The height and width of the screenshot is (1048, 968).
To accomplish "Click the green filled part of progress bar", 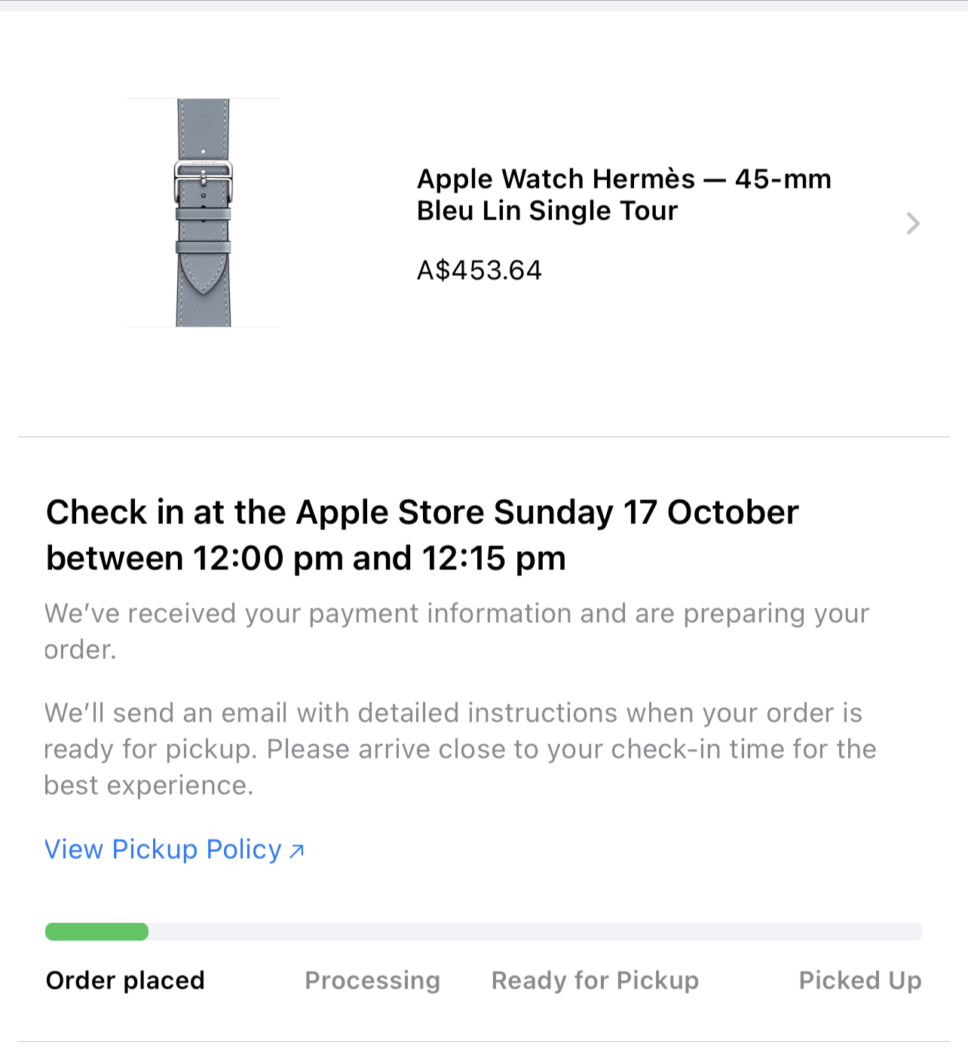I will tap(96, 932).
